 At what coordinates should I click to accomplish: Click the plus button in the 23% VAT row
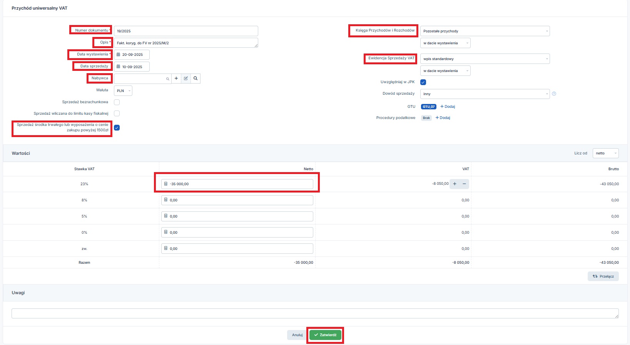455,184
